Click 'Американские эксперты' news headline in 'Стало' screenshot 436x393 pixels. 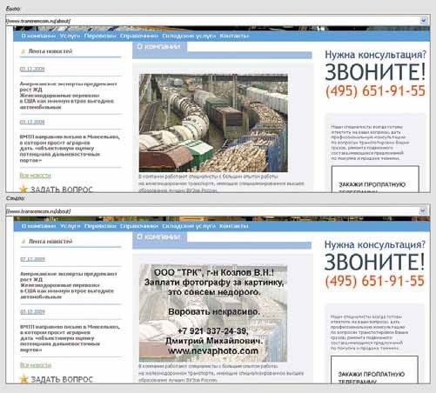click(69, 285)
